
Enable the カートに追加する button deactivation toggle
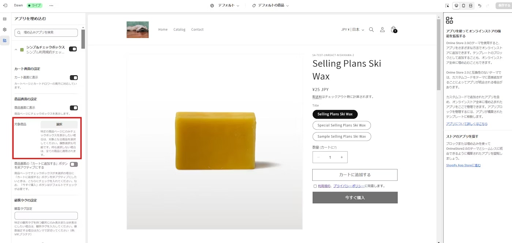coord(73,164)
